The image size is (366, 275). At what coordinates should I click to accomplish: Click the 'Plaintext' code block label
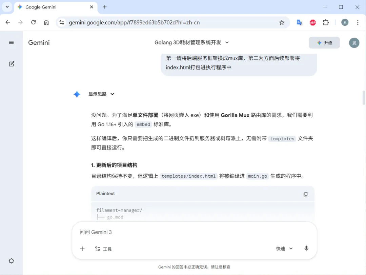point(105,194)
